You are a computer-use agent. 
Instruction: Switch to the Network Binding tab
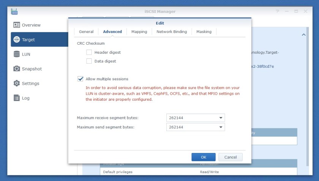[x=172, y=32]
